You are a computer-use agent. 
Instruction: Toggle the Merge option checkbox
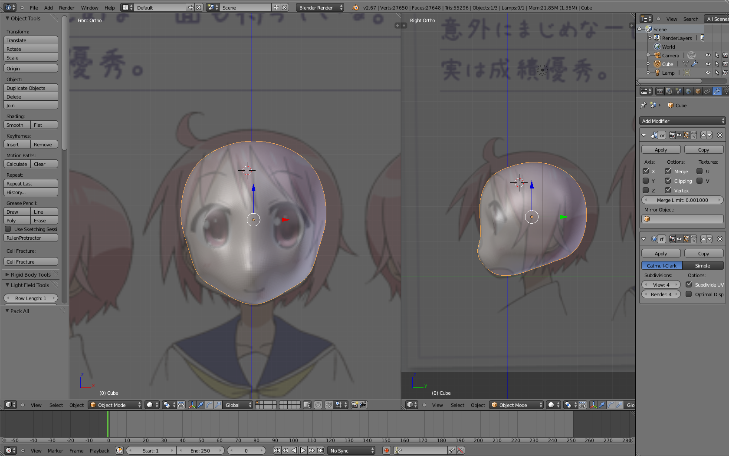click(x=668, y=171)
